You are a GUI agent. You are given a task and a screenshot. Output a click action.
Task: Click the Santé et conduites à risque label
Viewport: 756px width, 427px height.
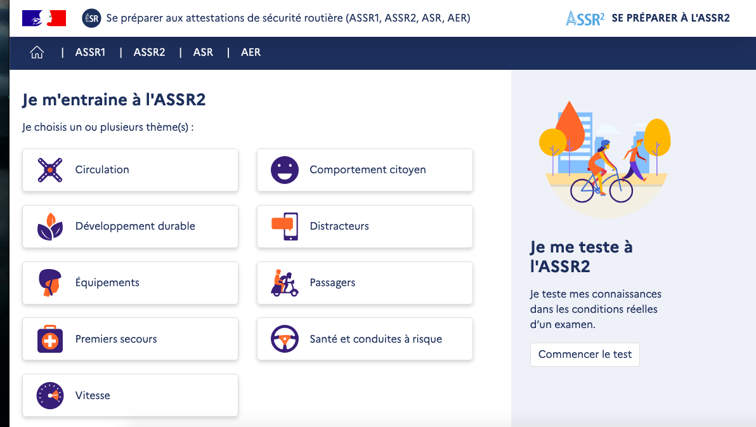[x=375, y=339]
